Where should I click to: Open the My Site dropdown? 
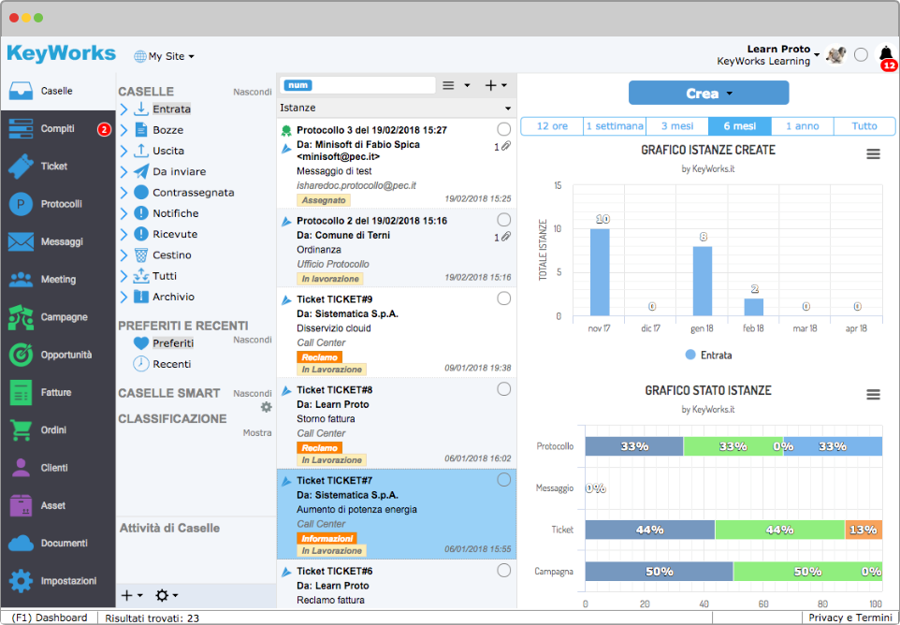point(164,56)
